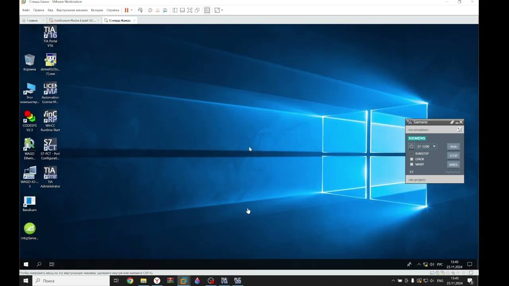The image size is (509, 286).
Task: Switch guest input language РУС
Action: point(440,264)
